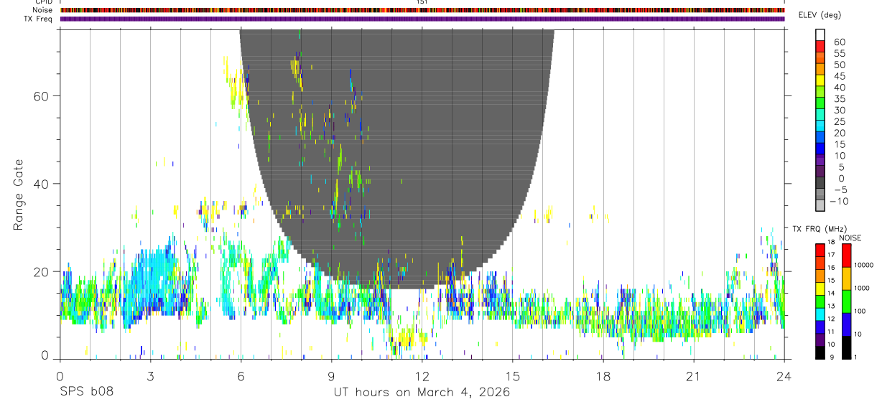The height and width of the screenshot is (407, 882).
Task: Select the '10000' label in the NOISE legend
Action: pos(864,265)
